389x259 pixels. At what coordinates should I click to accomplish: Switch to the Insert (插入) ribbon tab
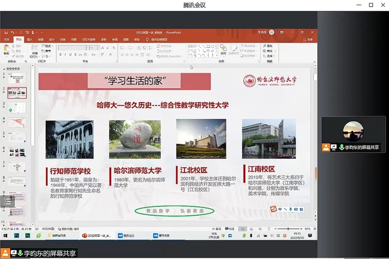point(30,40)
